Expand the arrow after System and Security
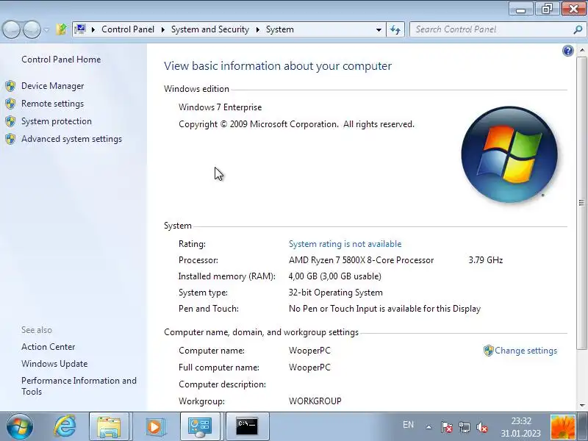Image resolution: width=588 pixels, height=441 pixels. 258,29
